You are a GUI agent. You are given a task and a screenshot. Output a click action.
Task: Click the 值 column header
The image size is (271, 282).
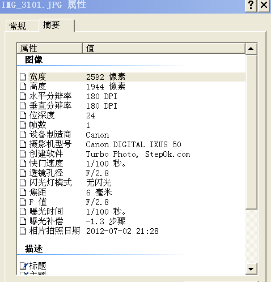pyautogui.click(x=164, y=48)
